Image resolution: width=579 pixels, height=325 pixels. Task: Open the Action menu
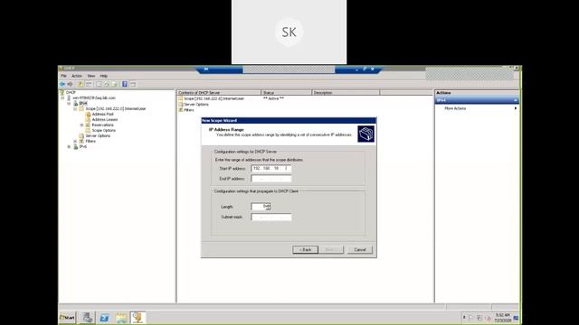click(77, 76)
